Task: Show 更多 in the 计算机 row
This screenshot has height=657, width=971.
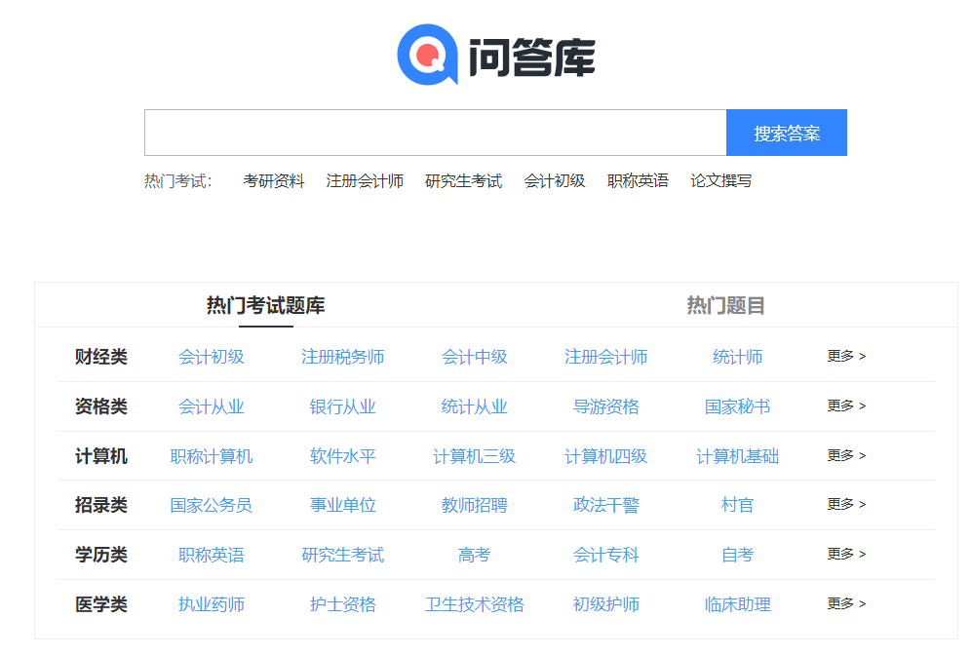Action: (846, 455)
